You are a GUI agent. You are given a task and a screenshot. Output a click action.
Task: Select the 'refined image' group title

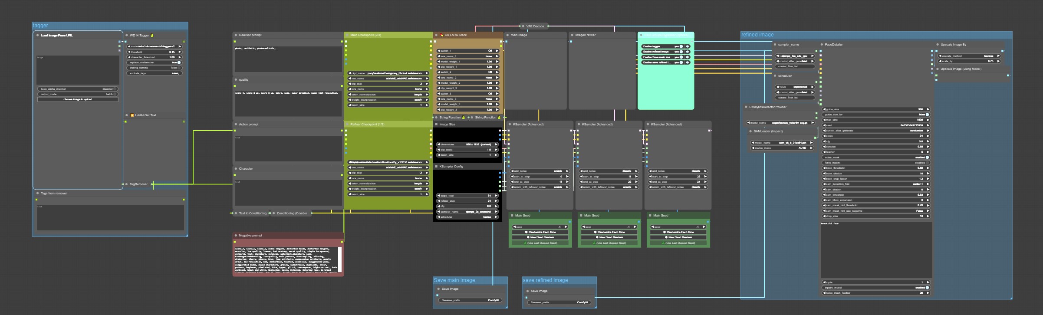[x=757, y=35]
